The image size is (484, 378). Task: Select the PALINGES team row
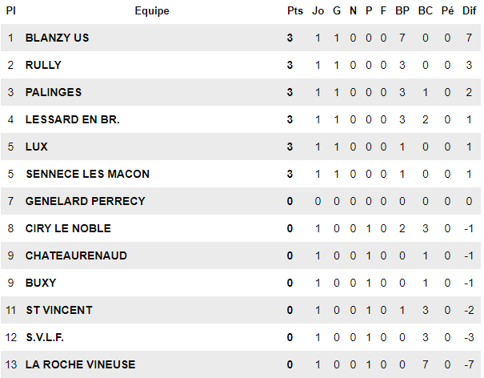[53, 92]
